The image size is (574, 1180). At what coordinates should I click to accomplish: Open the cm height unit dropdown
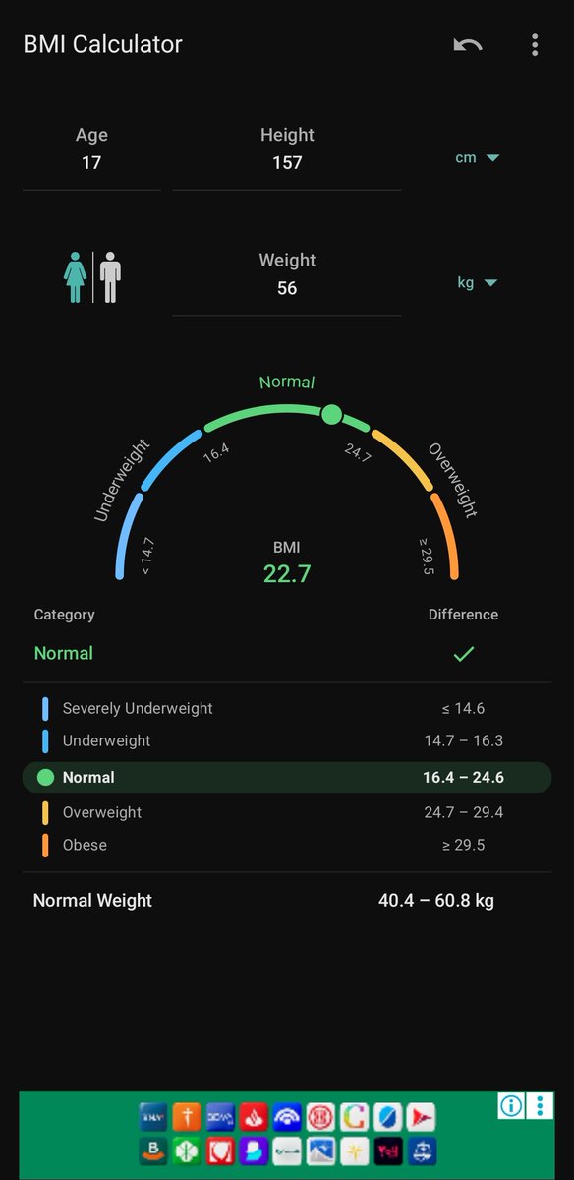[x=477, y=157]
